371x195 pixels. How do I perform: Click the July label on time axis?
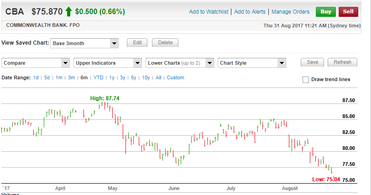coord(231,188)
